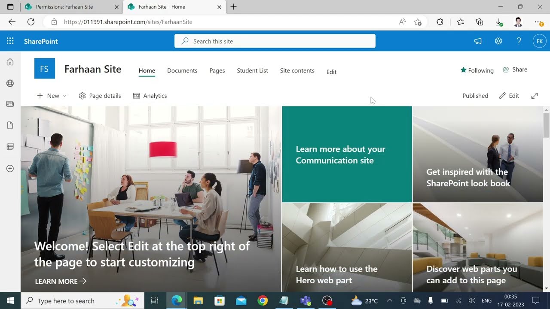The image size is (550, 309).
Task: Open page Analytics
Action: click(150, 96)
